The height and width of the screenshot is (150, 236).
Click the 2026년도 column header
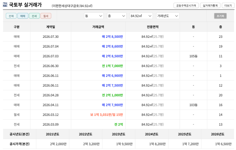[x=218, y=134]
